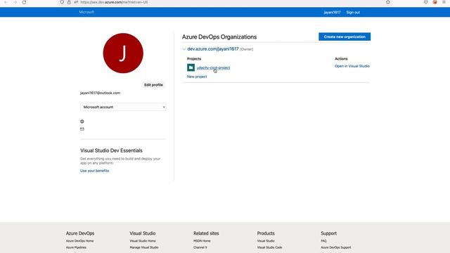Open dev.azure.com/jayani1617 organization link
Screen dimensions: 450x253
pos(213,49)
